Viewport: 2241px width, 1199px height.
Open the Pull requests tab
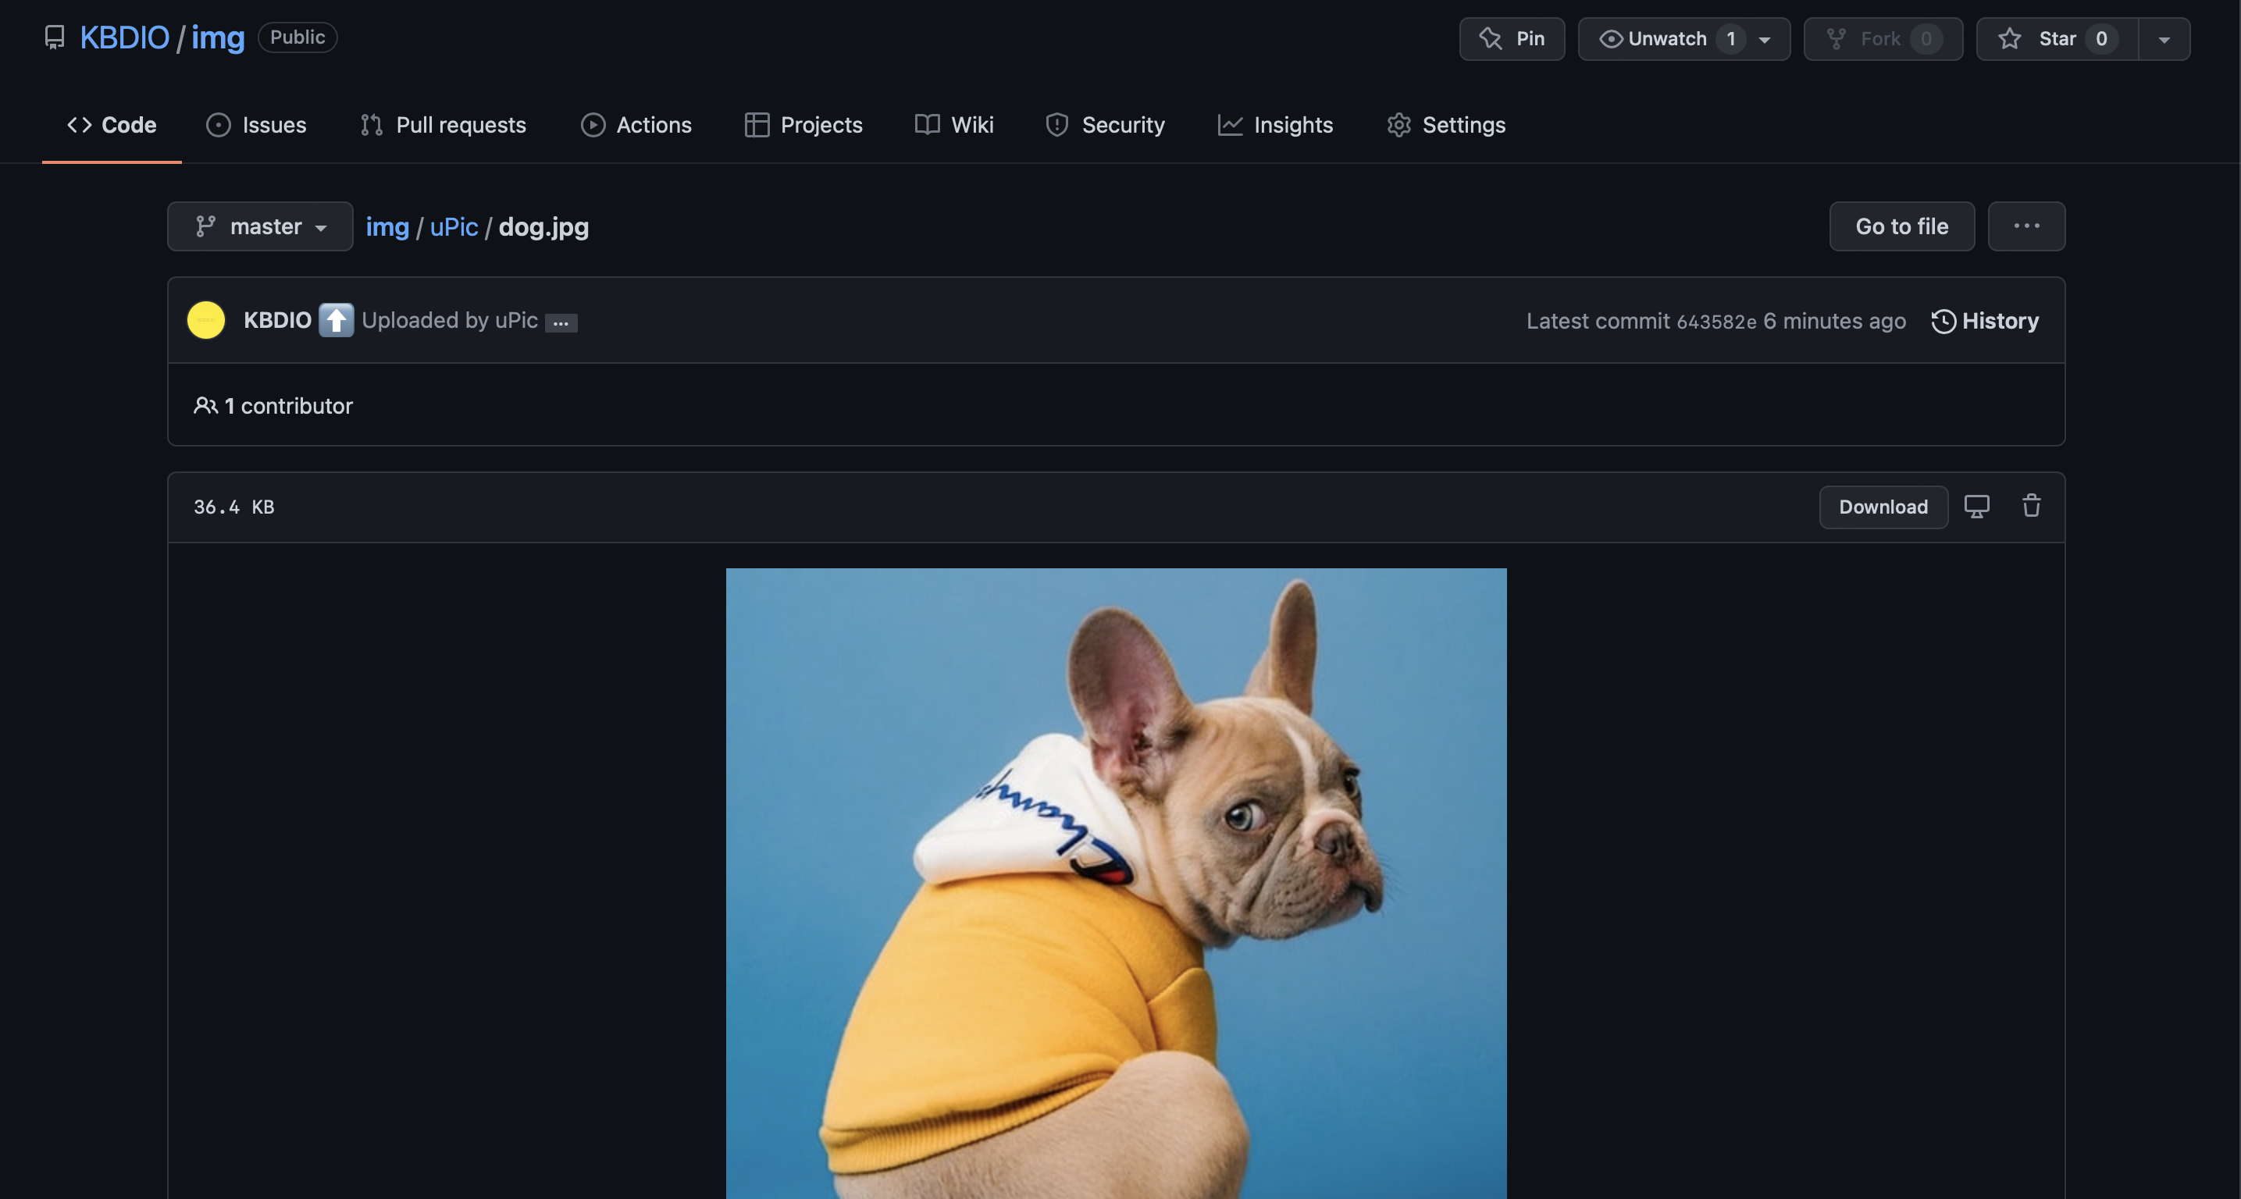coord(444,124)
